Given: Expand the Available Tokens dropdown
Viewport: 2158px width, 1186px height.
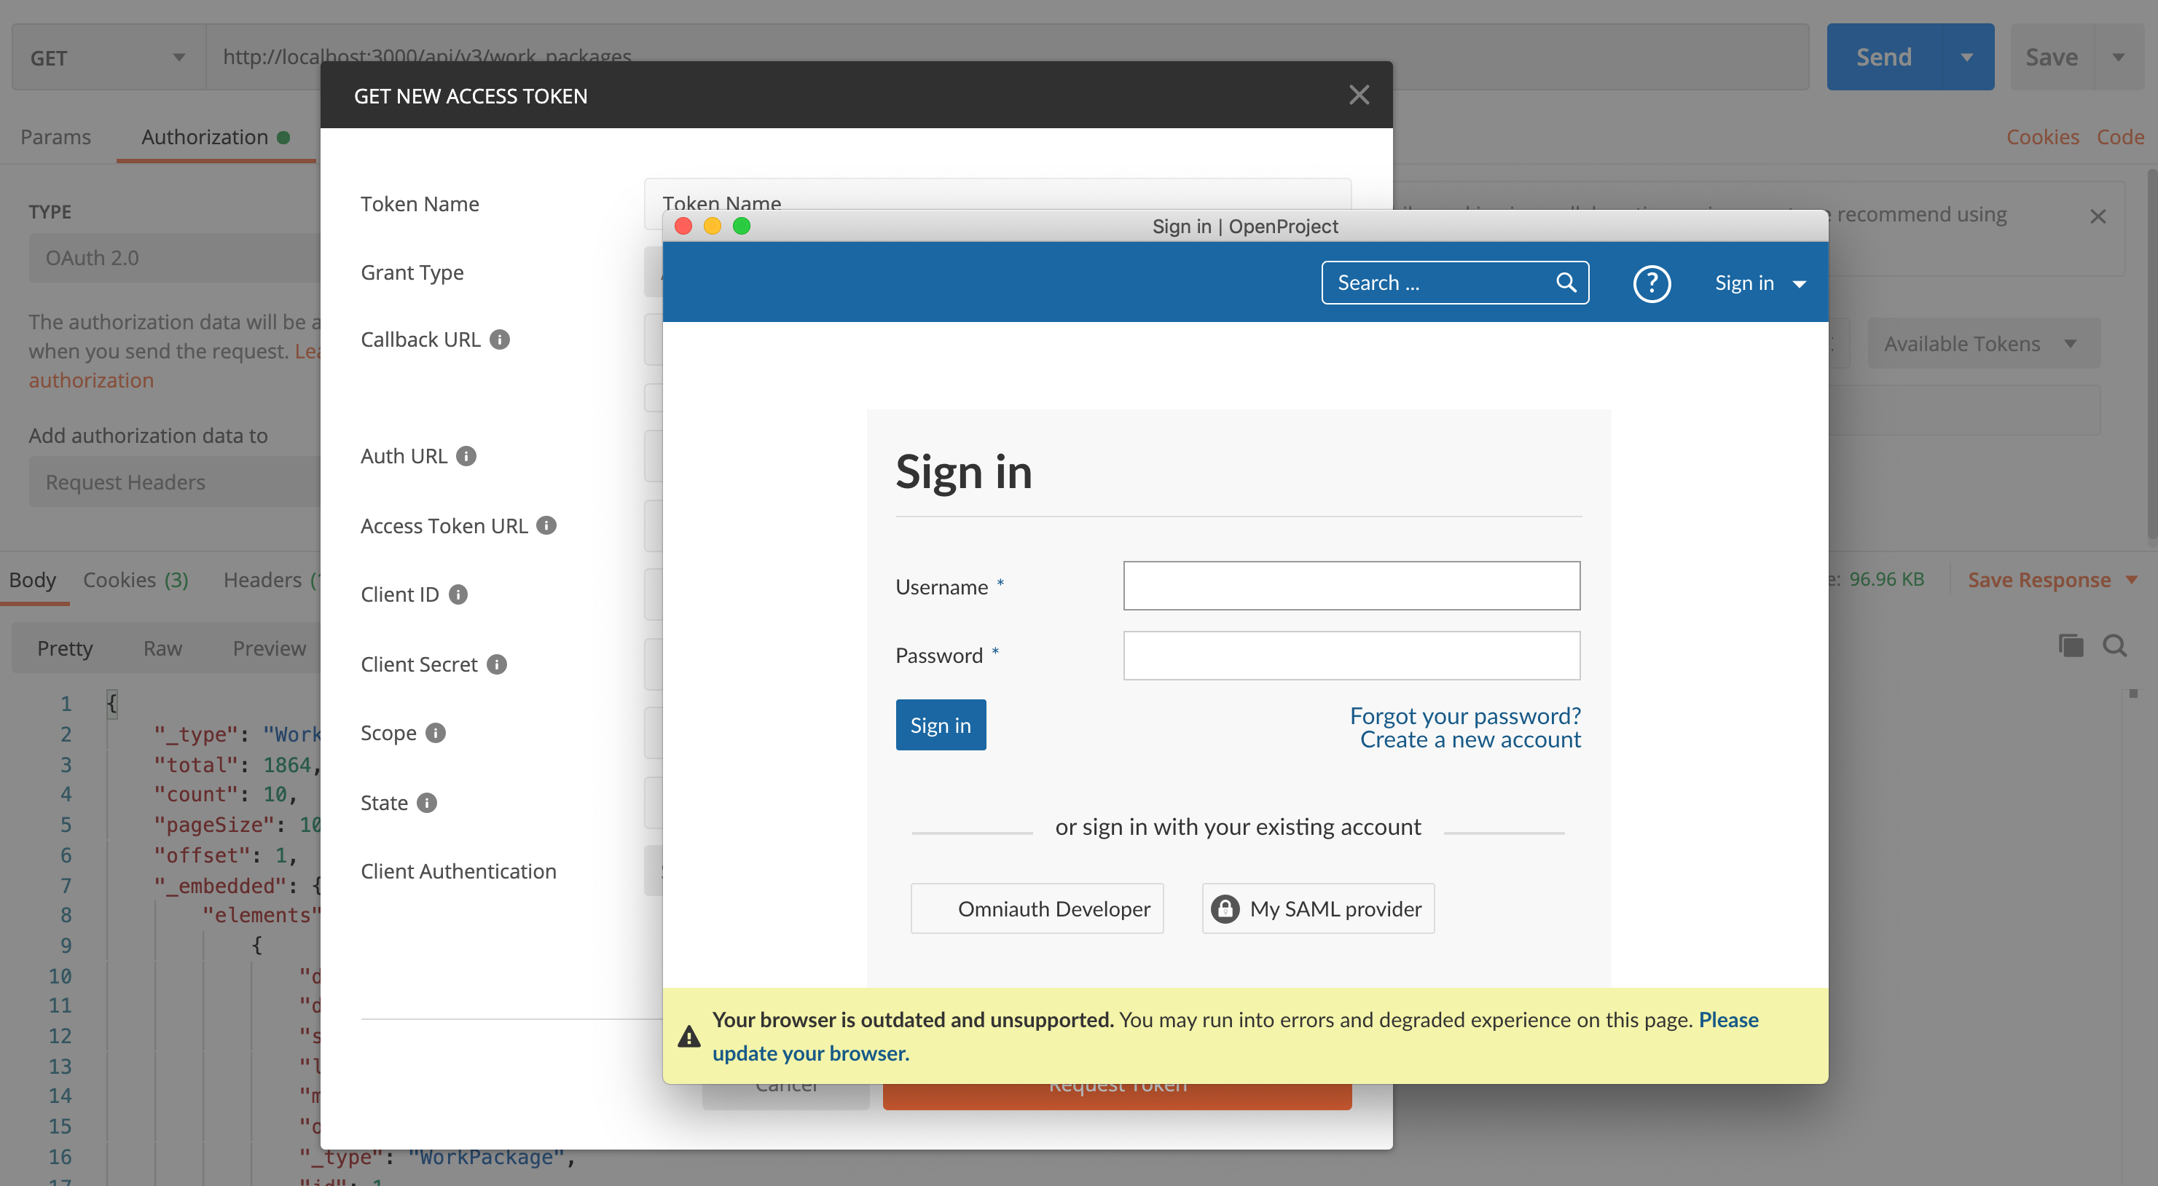Looking at the screenshot, I should tap(1979, 343).
